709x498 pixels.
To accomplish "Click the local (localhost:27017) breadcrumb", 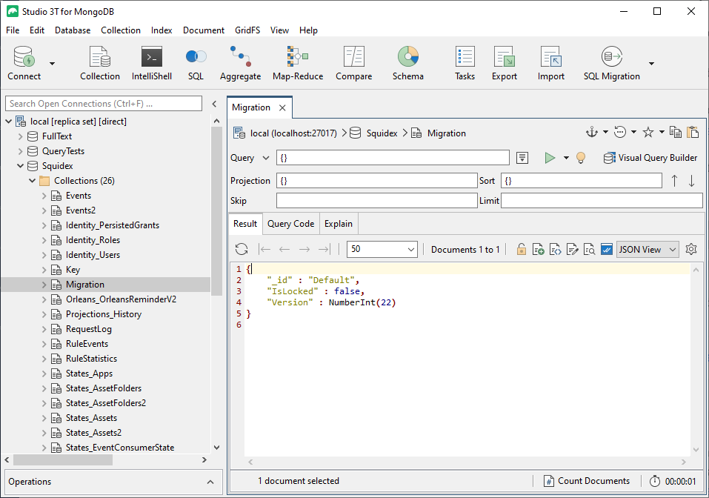I will (293, 133).
